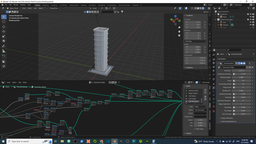Screen dimensions: 256x144
Task: Switch to the Sculpting workspace tab
Action: click(54, 5)
